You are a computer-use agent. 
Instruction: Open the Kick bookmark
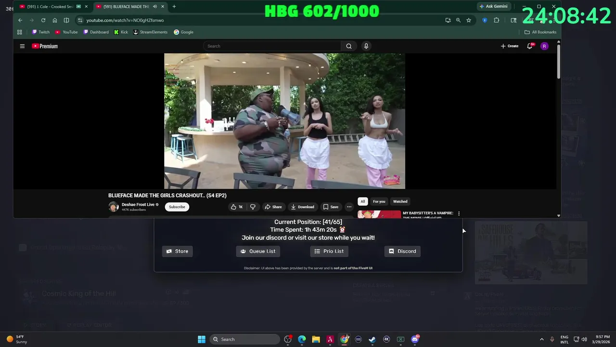pos(121,32)
